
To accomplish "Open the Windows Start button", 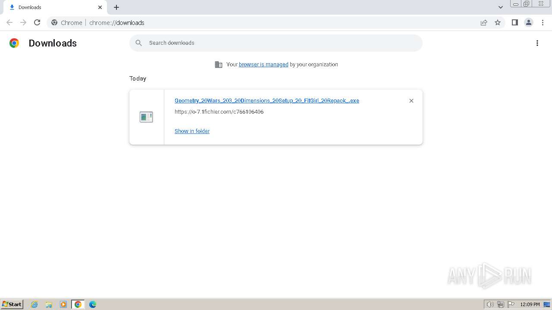I will click(x=12, y=304).
